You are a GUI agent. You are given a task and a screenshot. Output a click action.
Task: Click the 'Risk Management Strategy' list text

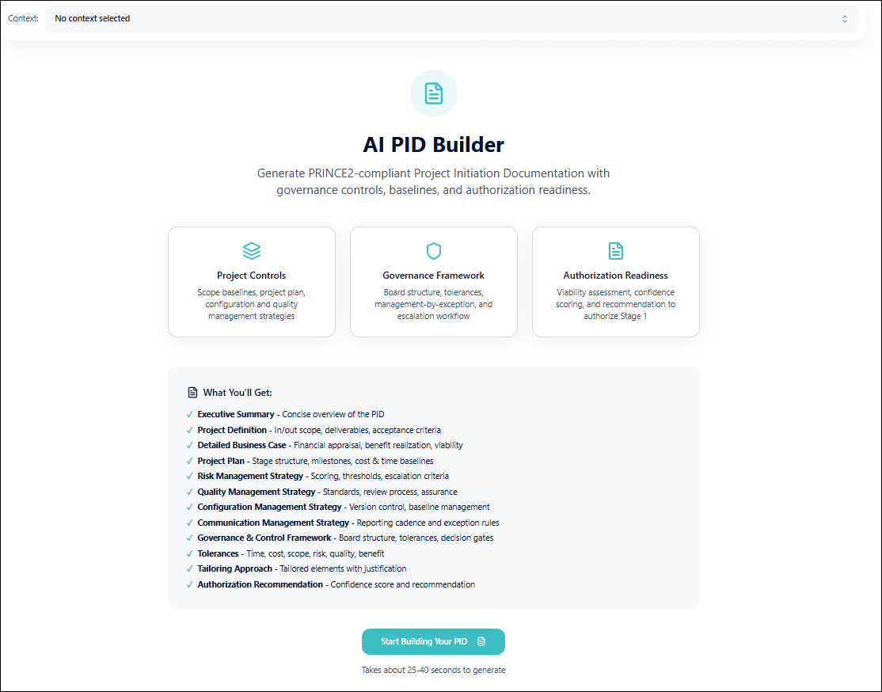(250, 476)
